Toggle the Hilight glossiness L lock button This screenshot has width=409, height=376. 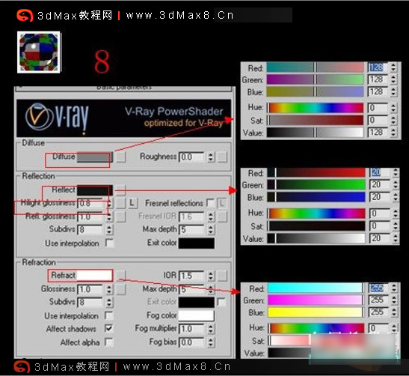coord(132,203)
